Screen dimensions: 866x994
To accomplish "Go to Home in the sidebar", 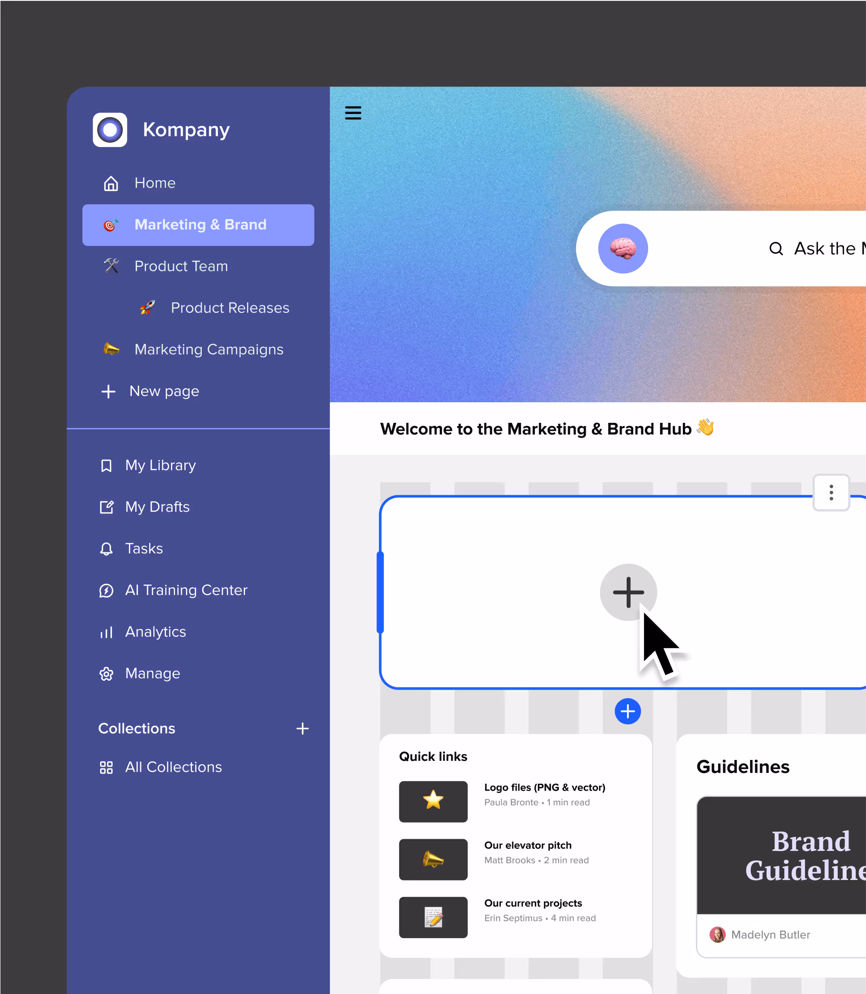I will 154,183.
